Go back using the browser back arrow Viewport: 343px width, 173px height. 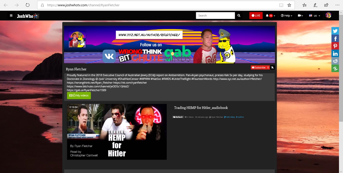(x=6, y=5)
